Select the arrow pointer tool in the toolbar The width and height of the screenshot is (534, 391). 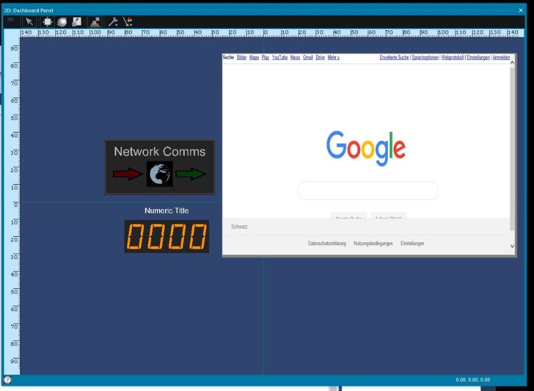29,22
